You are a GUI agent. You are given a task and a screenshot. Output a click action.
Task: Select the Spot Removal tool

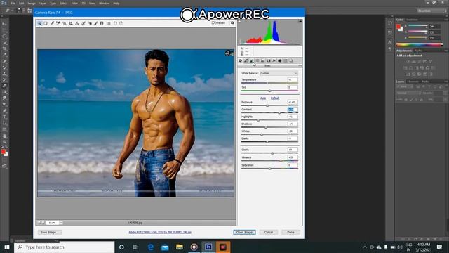click(x=83, y=23)
